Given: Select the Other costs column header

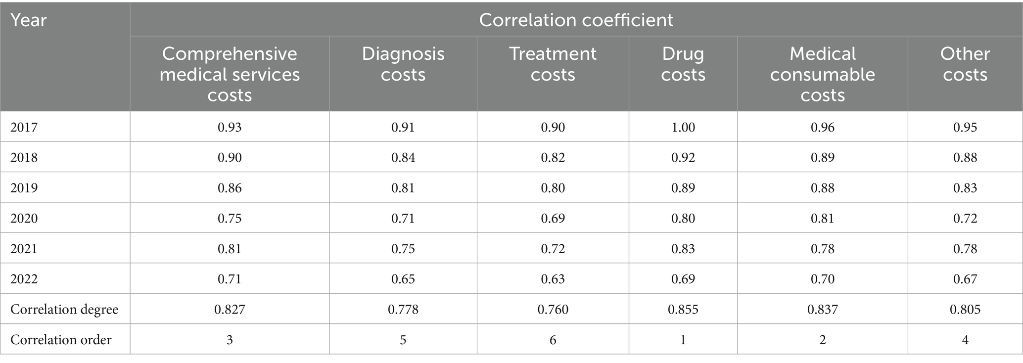Looking at the screenshot, I should point(965,64).
